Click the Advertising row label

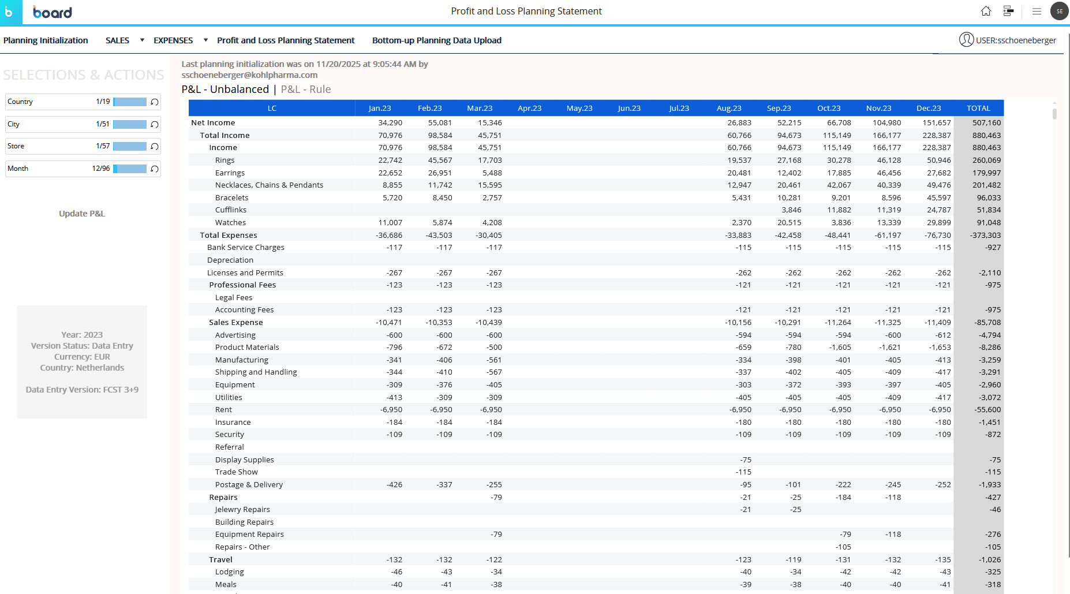[235, 335]
